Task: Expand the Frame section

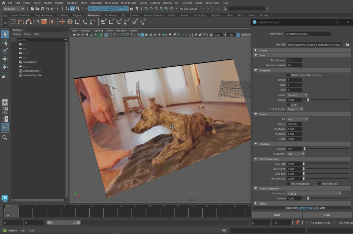Action: click(256, 50)
